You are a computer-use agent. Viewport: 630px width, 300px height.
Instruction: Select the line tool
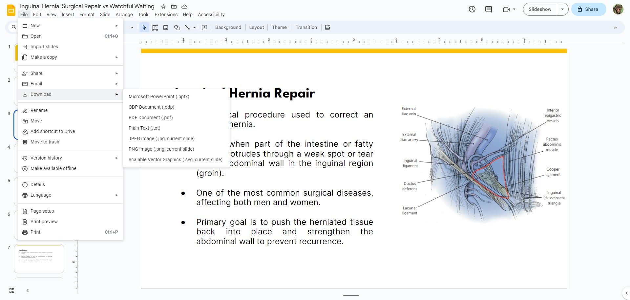187,27
